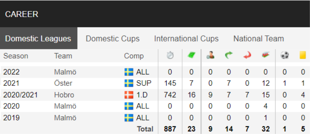Select the Domestic Leagues tab
Image resolution: width=310 pixels, height=134 pixels.
click(x=38, y=39)
